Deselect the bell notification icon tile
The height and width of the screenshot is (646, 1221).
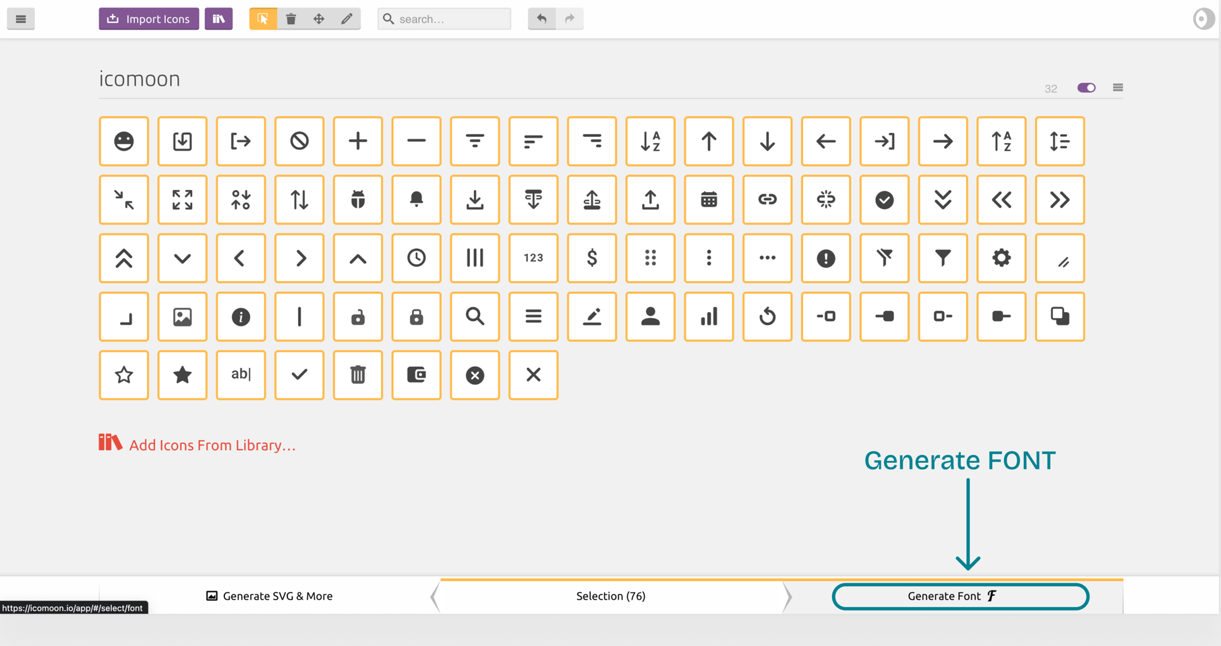(x=417, y=200)
